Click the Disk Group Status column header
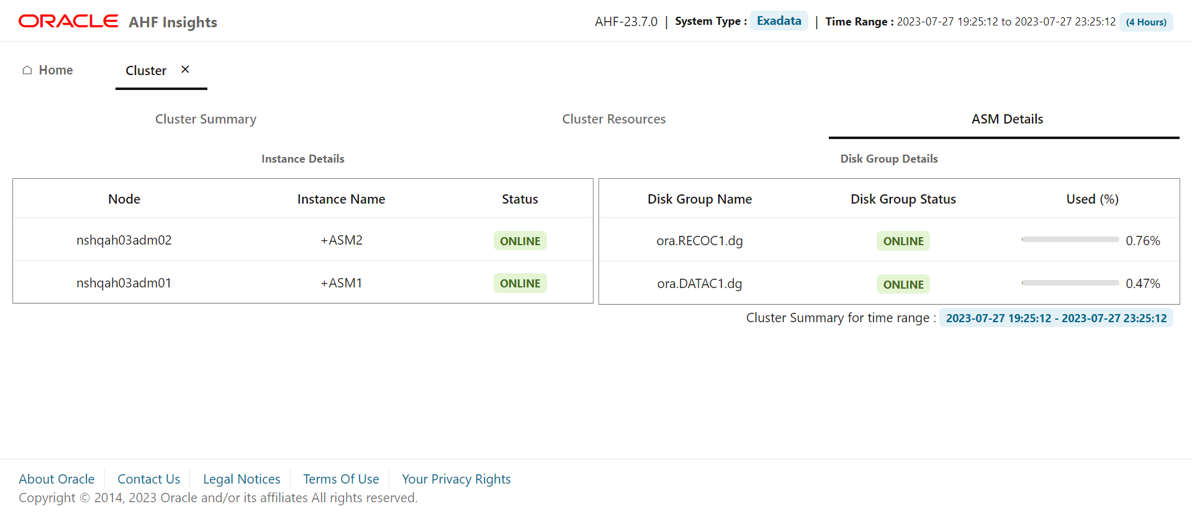Viewport: 1192px width, 514px height. [x=903, y=199]
